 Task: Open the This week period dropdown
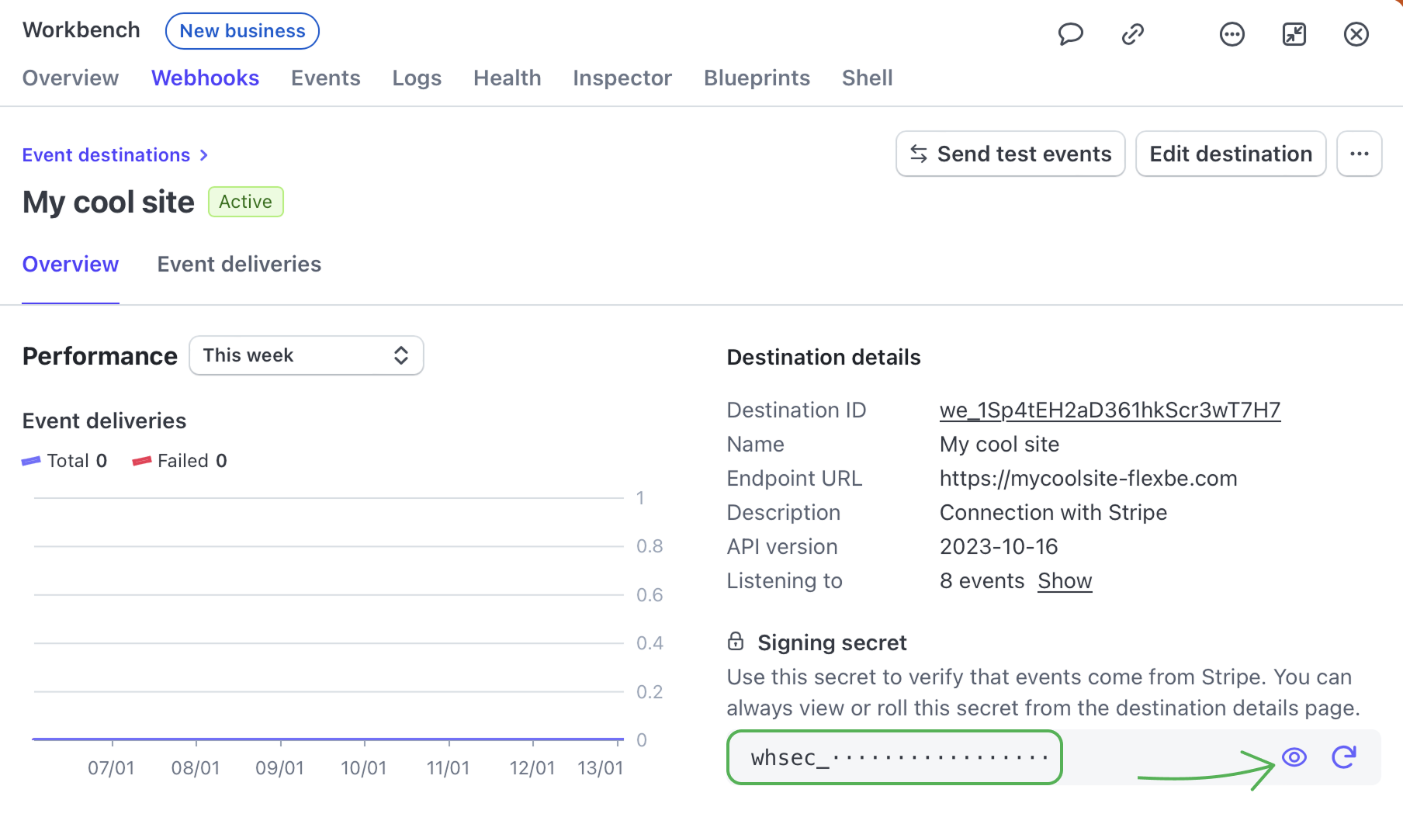point(307,355)
